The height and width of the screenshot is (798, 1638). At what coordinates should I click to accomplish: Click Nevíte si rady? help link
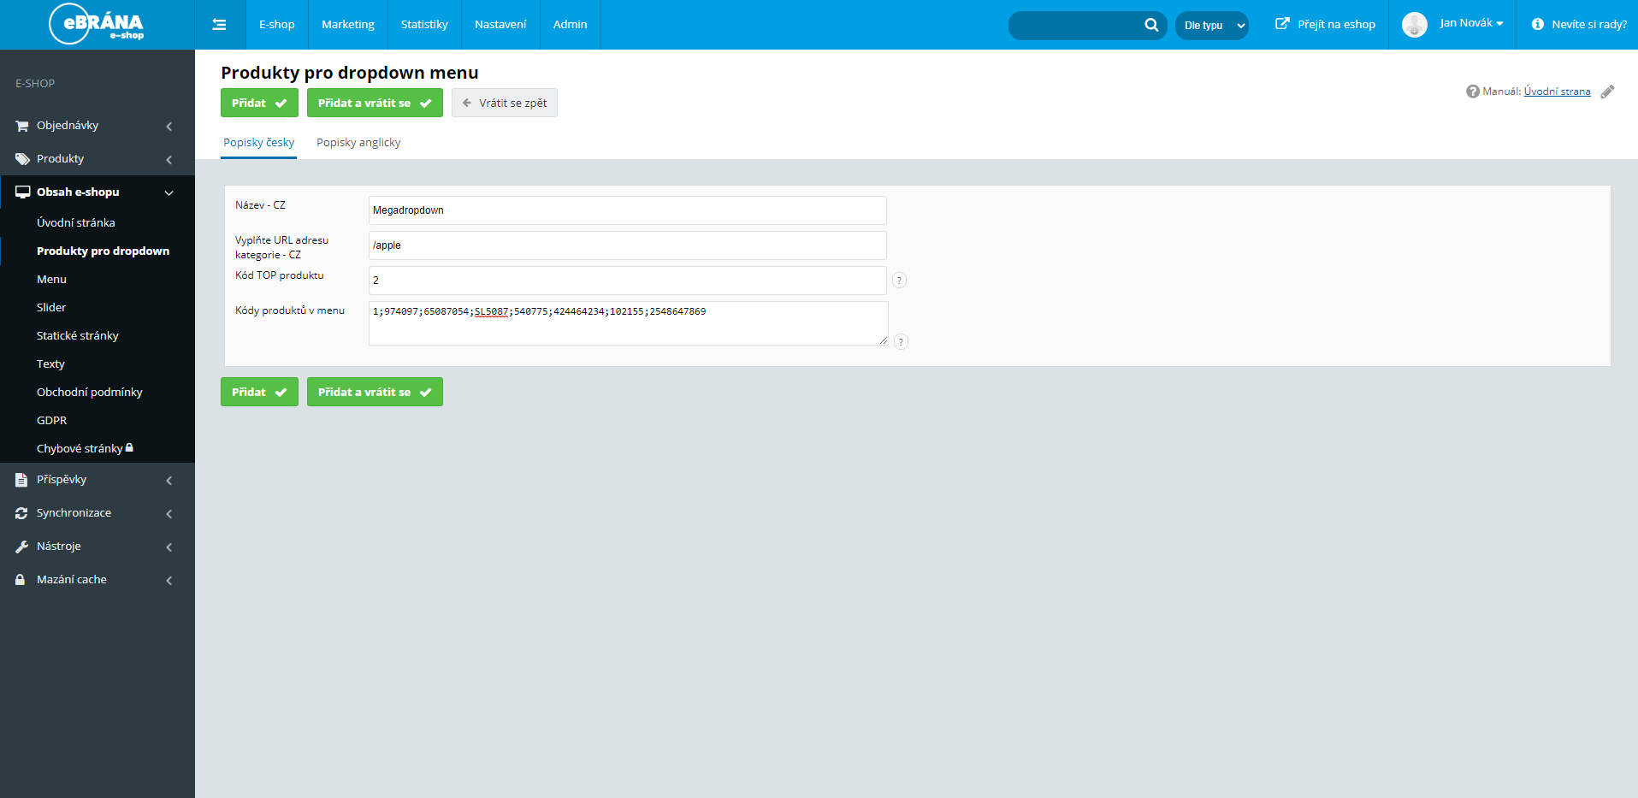[1589, 24]
